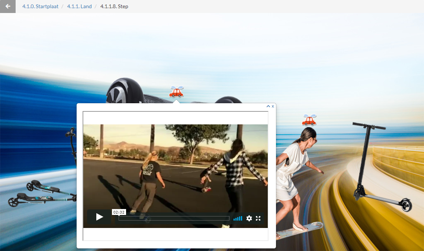Close the video popup with the X
Screen dimensions: 424x251
[x=273, y=106]
